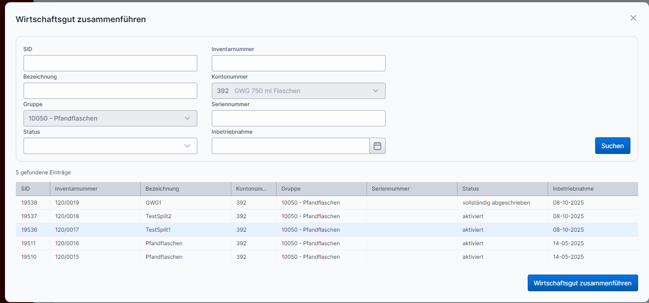Viewport: 649px width, 303px height.
Task: Open the Inbetriebnahme calendar date picker
Action: (377, 146)
